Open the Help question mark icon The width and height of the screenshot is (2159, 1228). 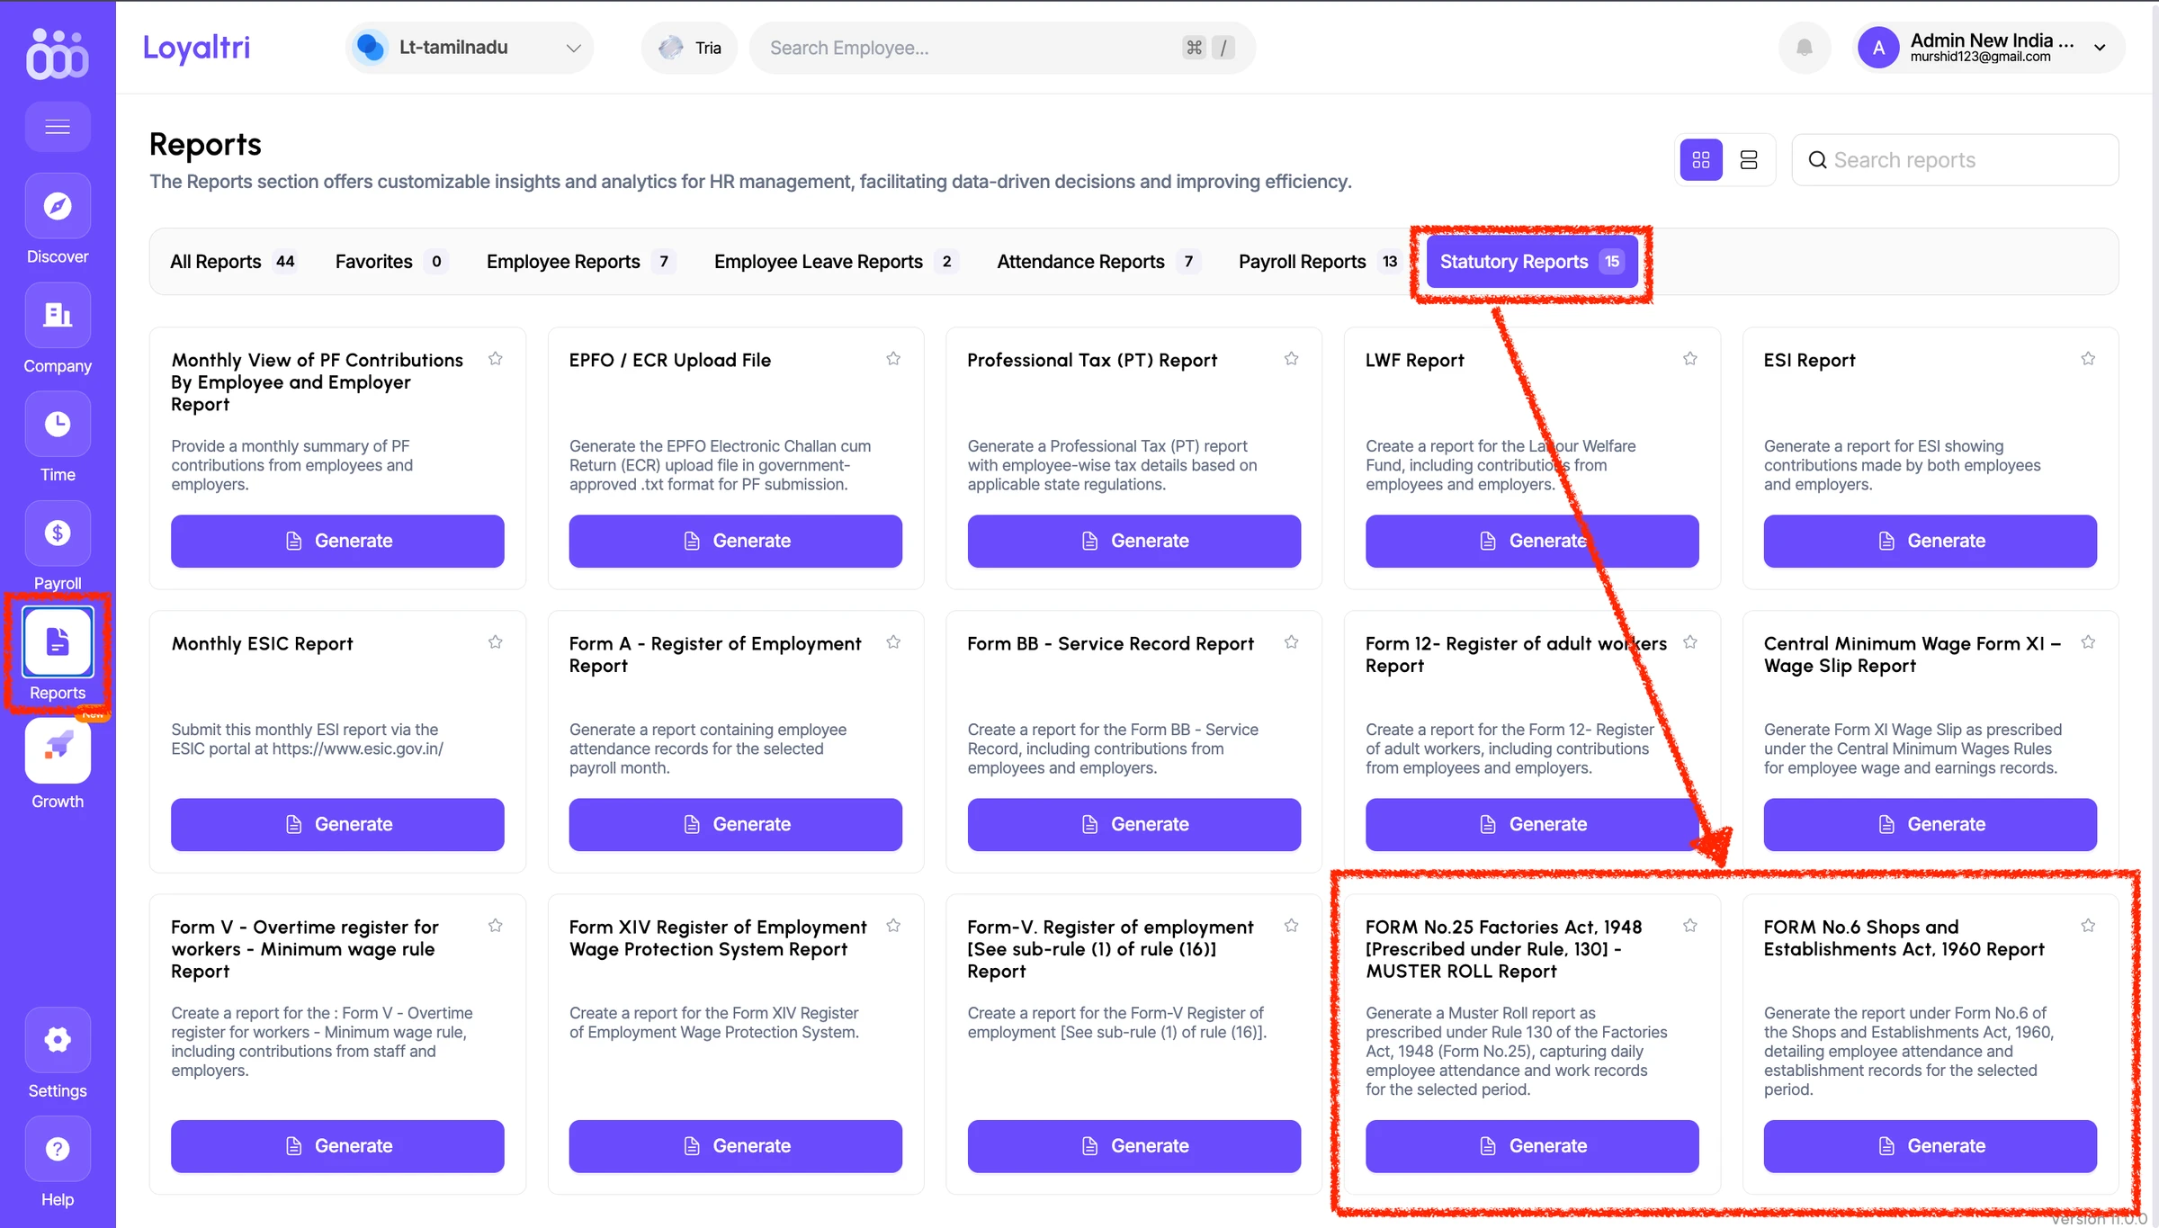coord(58,1149)
